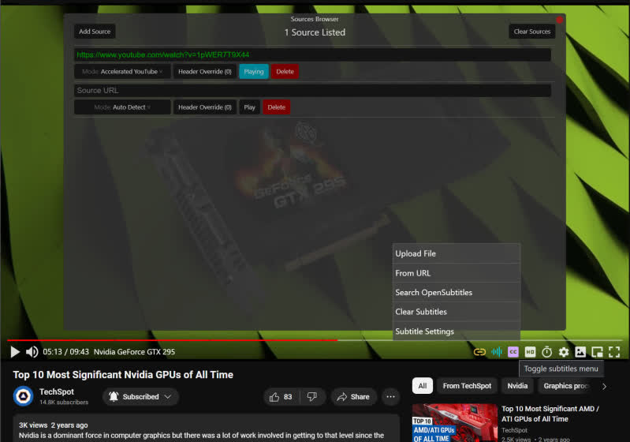Image resolution: width=630 pixels, height=442 pixels.
Task: Select the Graphics filter chip
Action: tap(565, 386)
